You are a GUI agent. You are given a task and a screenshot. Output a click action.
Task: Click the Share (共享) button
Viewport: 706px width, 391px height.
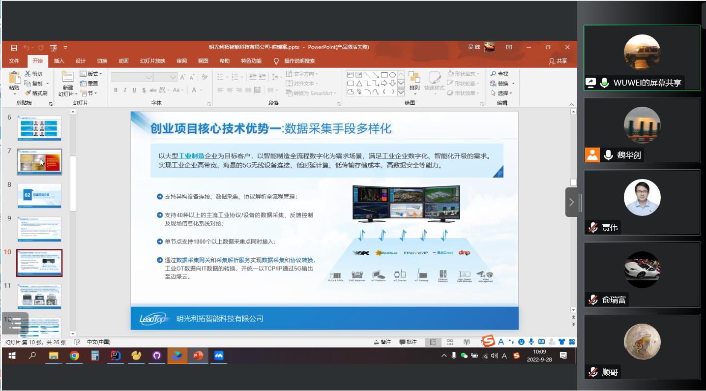click(558, 61)
